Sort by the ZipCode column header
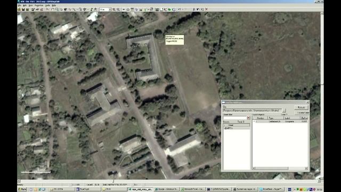The width and height of the screenshot is (341, 192). (304, 118)
